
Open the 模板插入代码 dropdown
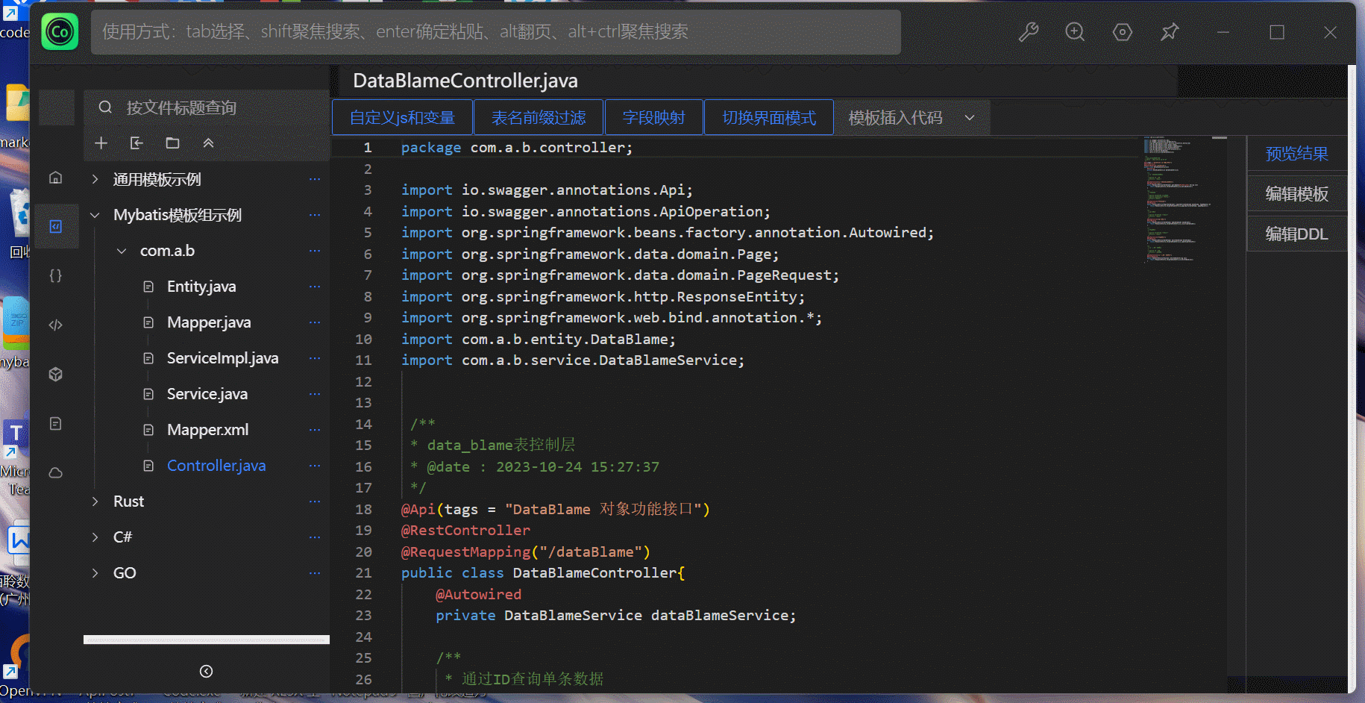click(911, 118)
